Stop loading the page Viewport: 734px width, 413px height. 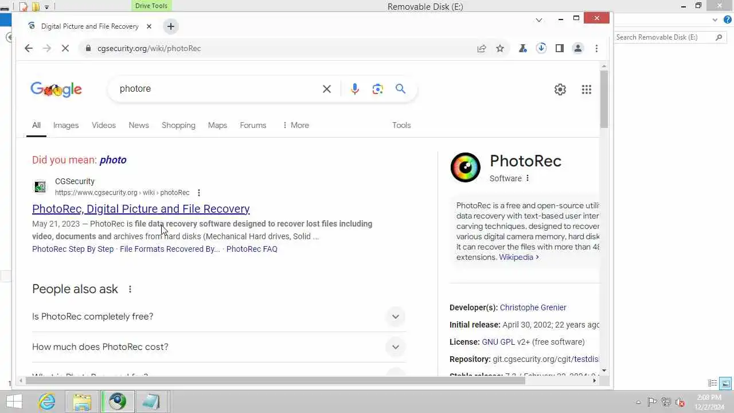65,48
